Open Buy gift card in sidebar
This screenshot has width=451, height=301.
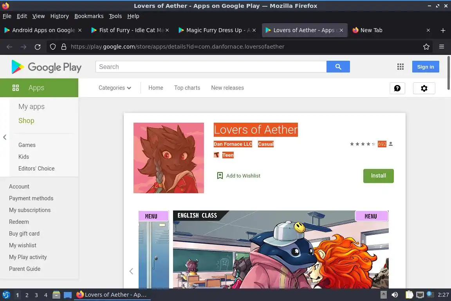point(24,234)
